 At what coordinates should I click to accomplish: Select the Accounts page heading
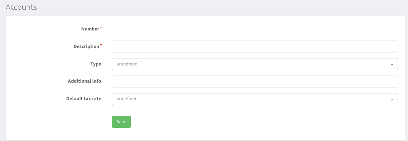[x=21, y=7]
